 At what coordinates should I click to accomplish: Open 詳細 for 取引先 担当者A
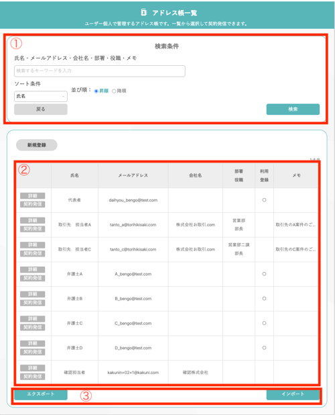tap(32, 220)
